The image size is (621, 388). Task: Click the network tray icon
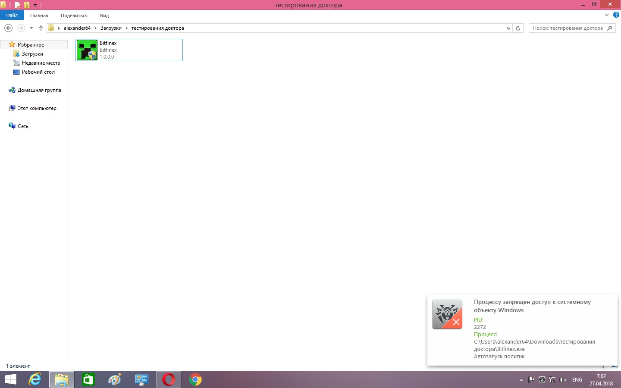point(552,380)
